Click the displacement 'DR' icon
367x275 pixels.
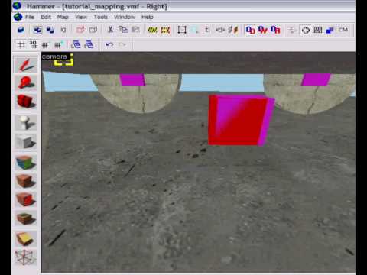pos(275,30)
